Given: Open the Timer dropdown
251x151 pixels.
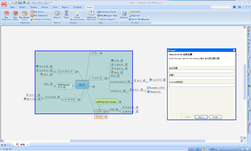Looking at the screenshot, I should (x=66, y=15).
